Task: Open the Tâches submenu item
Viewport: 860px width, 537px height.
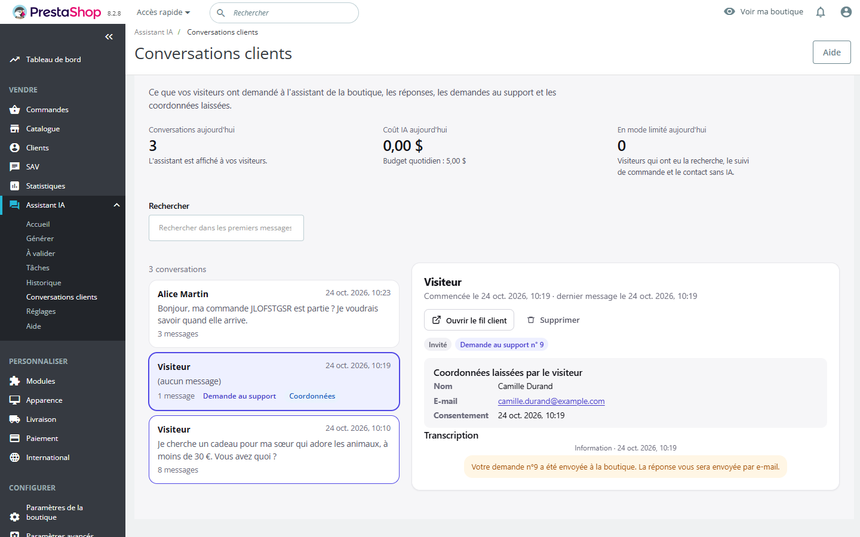Action: [38, 268]
